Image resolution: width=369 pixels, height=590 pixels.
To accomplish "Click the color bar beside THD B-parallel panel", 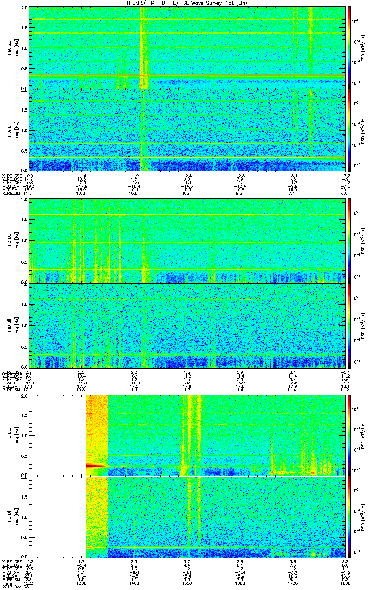I will (x=349, y=325).
